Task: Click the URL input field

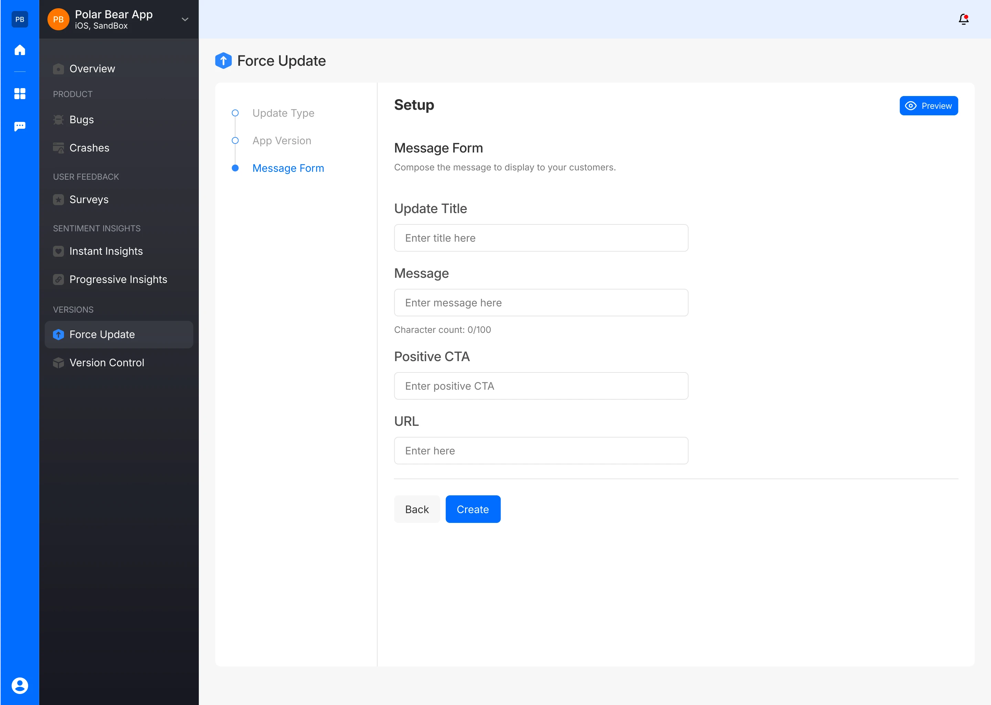Action: (541, 451)
